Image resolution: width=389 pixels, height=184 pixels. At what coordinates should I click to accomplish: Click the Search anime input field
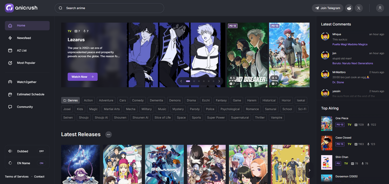pos(109,8)
